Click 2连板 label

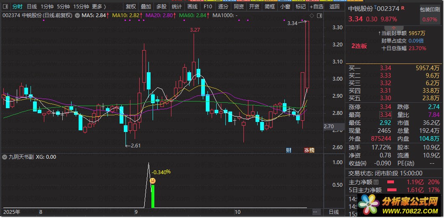(359, 46)
